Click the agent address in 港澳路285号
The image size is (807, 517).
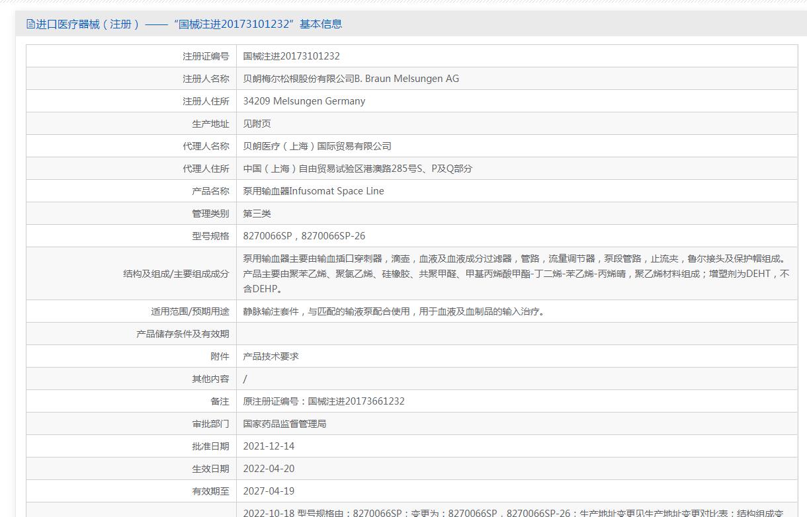pos(357,169)
